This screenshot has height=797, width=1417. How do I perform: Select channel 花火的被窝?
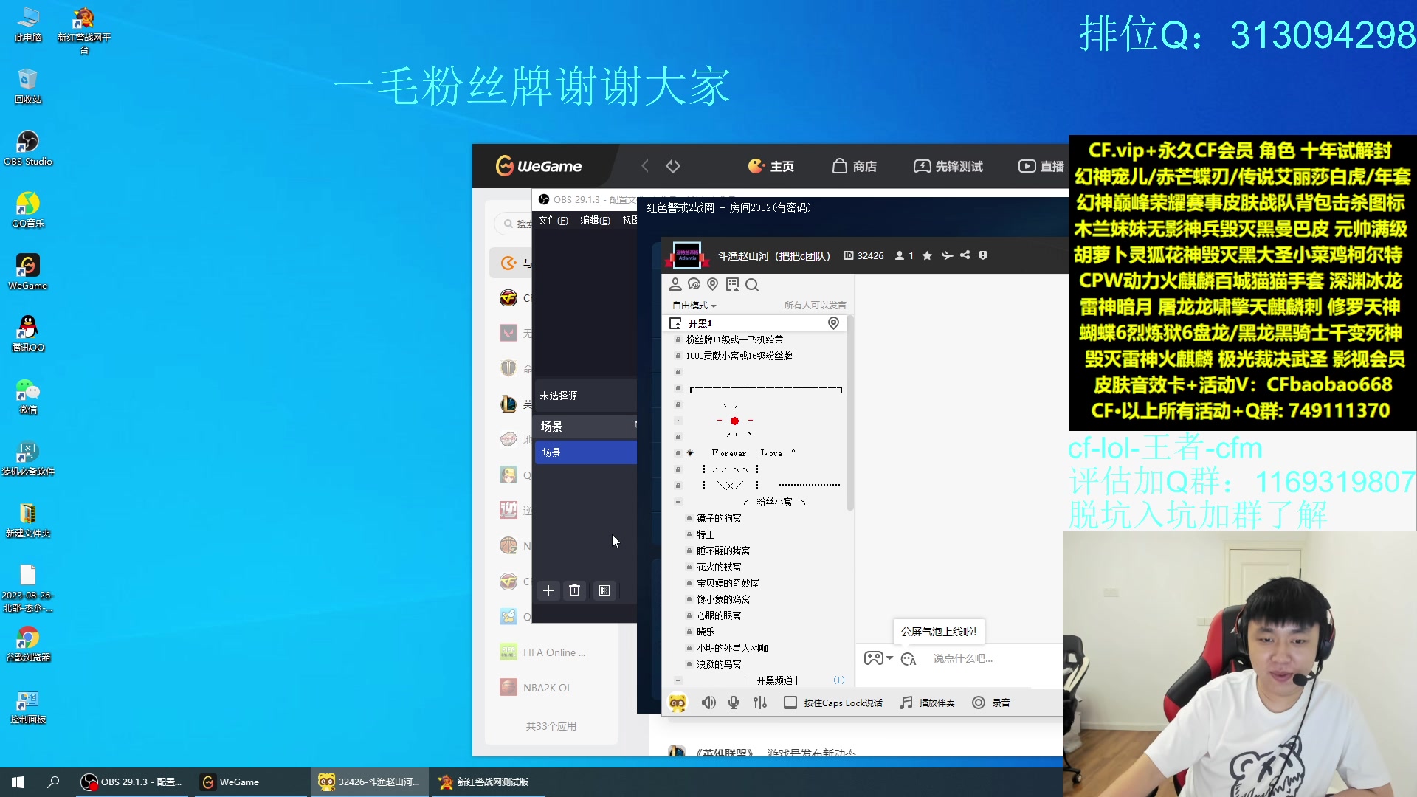(719, 567)
